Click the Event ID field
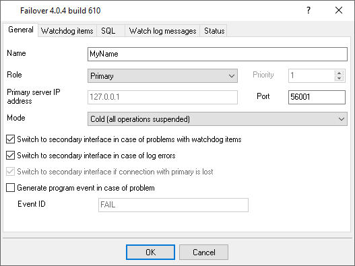The image size is (355, 266). coord(173,205)
